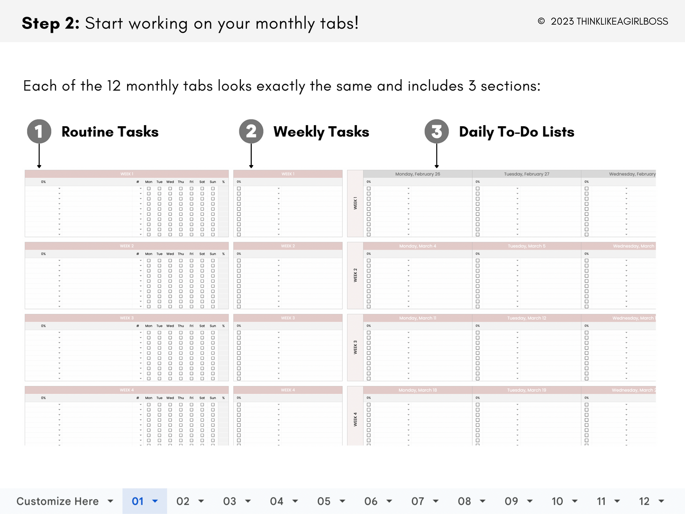685x514 pixels.
Task: Check a checkbox under Tuesday, March 5
Action: tap(477, 261)
